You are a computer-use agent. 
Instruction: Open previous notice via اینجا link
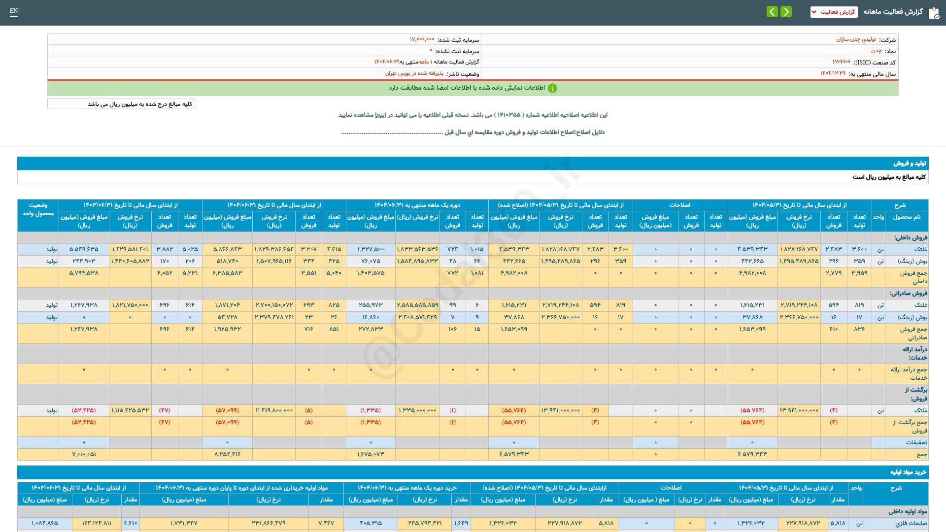[x=381, y=115]
